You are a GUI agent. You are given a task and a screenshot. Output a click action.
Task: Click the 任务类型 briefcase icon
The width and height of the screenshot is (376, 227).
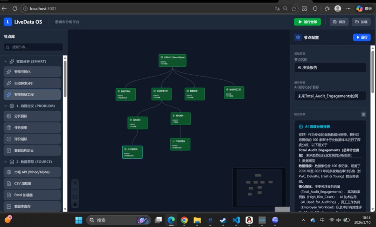[x=9, y=128]
